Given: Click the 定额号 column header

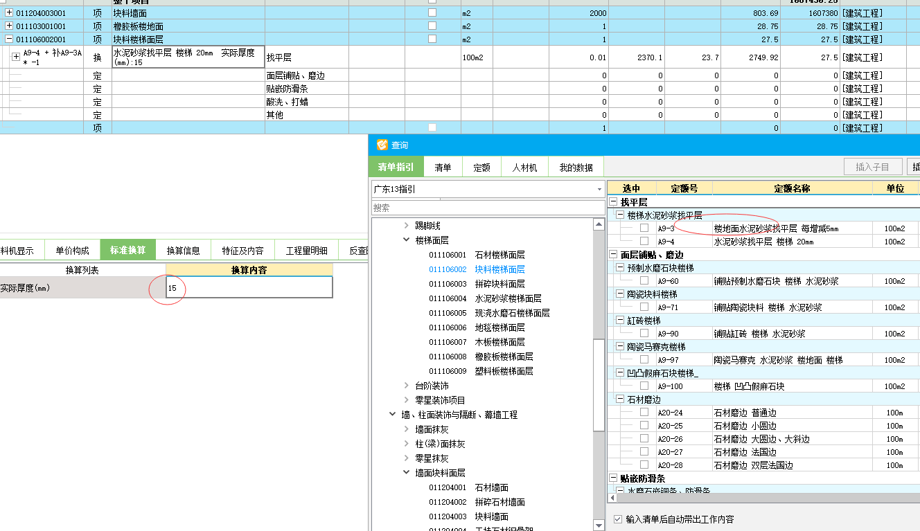Looking at the screenshot, I should [x=684, y=188].
